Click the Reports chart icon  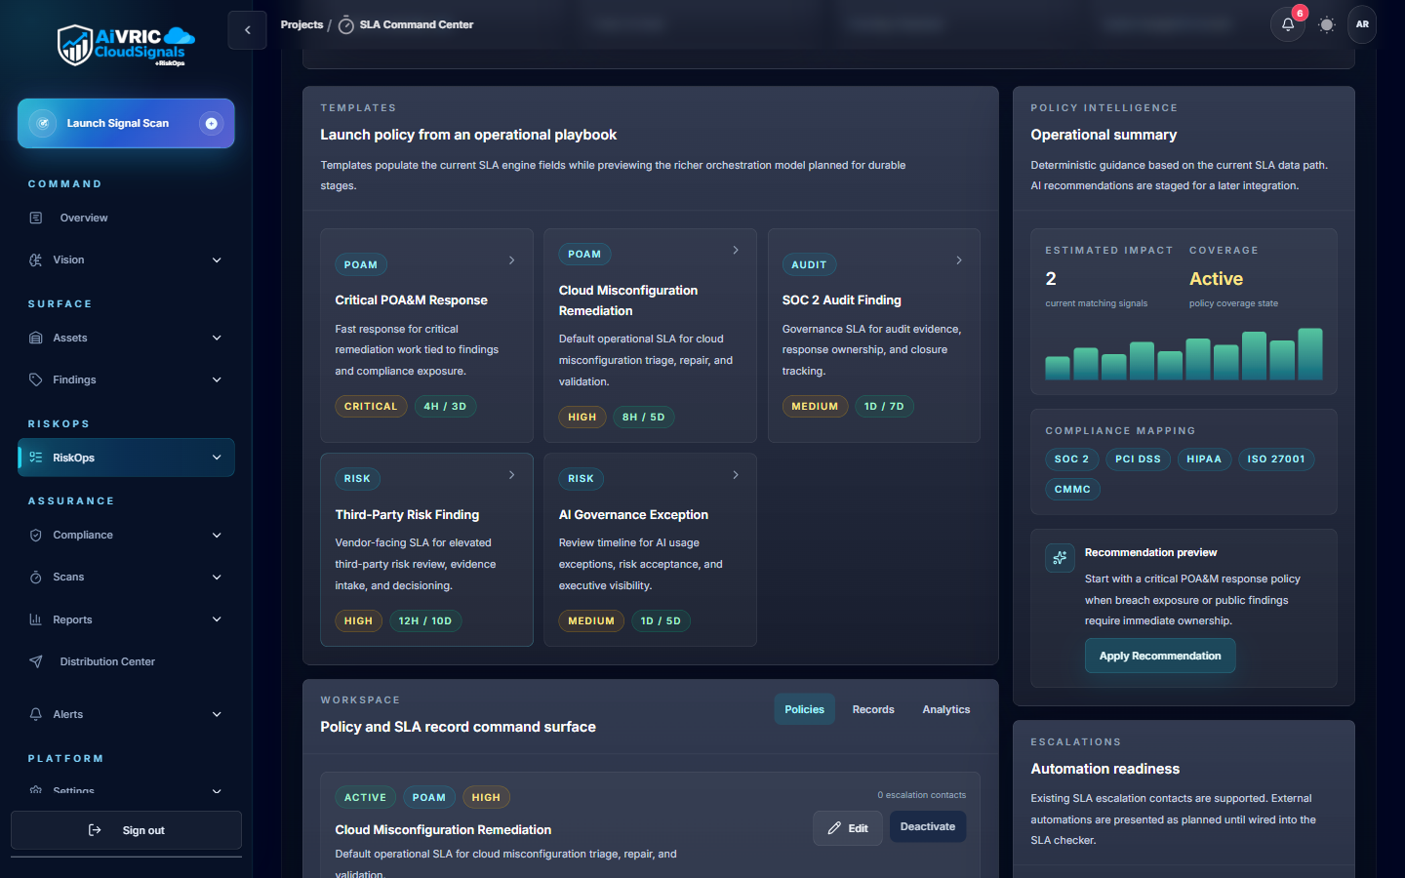click(36, 619)
